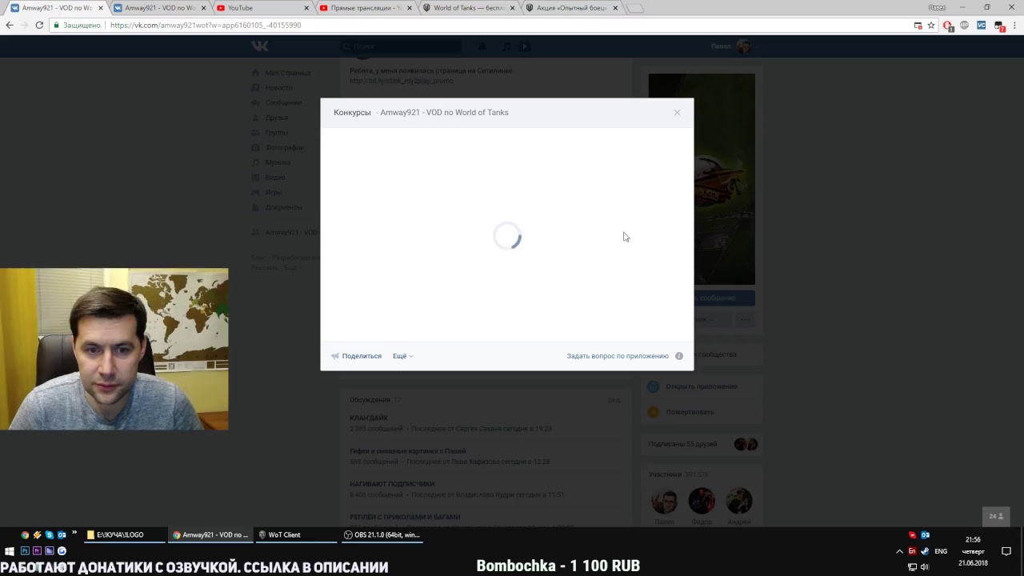The width and height of the screenshot is (1024, 576).
Task: Click the Поделиться share button
Action: click(357, 356)
